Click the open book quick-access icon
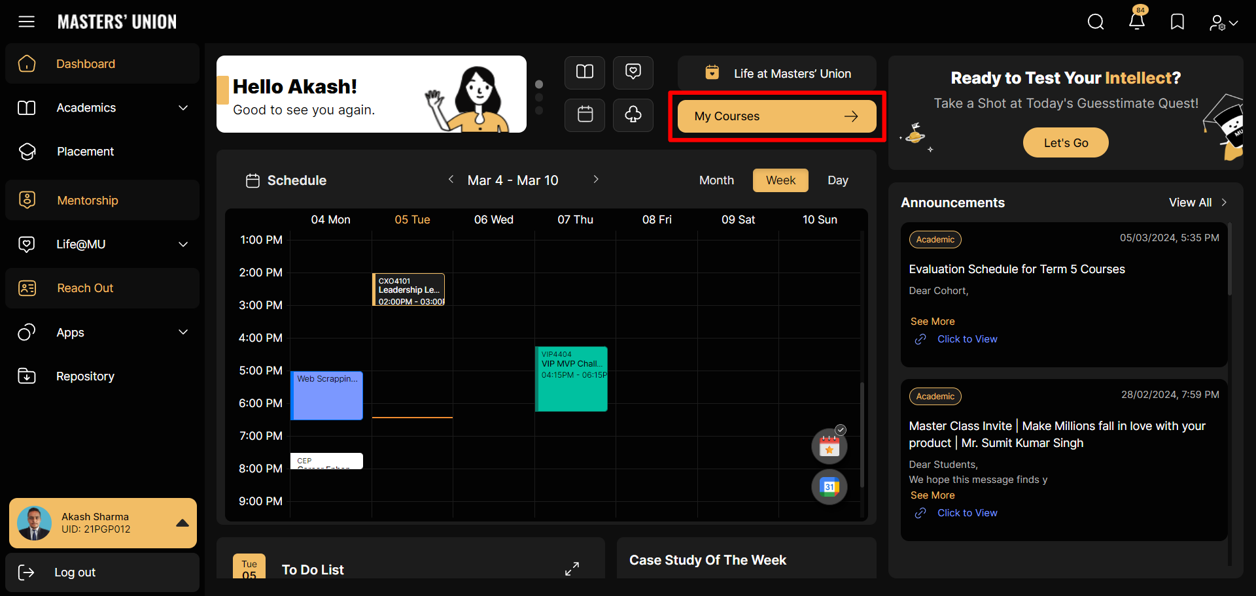This screenshot has width=1256, height=596. coord(585,72)
